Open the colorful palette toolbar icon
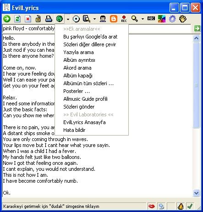The width and height of the screenshot is (203, 212). 162,19
